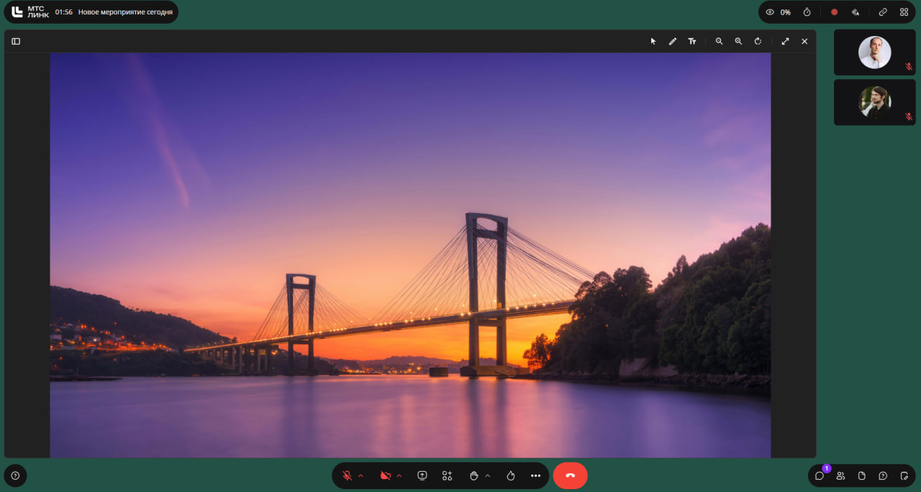Open the timer tool

[807, 12]
